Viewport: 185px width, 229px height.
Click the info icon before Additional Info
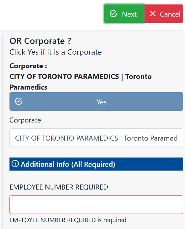[15, 164]
